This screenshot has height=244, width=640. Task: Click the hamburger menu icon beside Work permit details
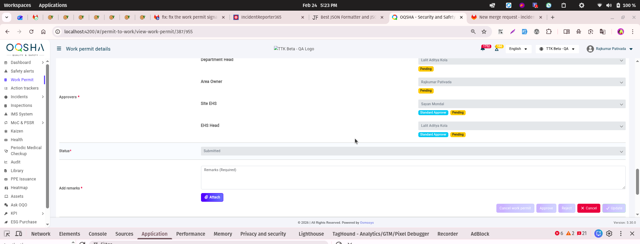pos(59,49)
